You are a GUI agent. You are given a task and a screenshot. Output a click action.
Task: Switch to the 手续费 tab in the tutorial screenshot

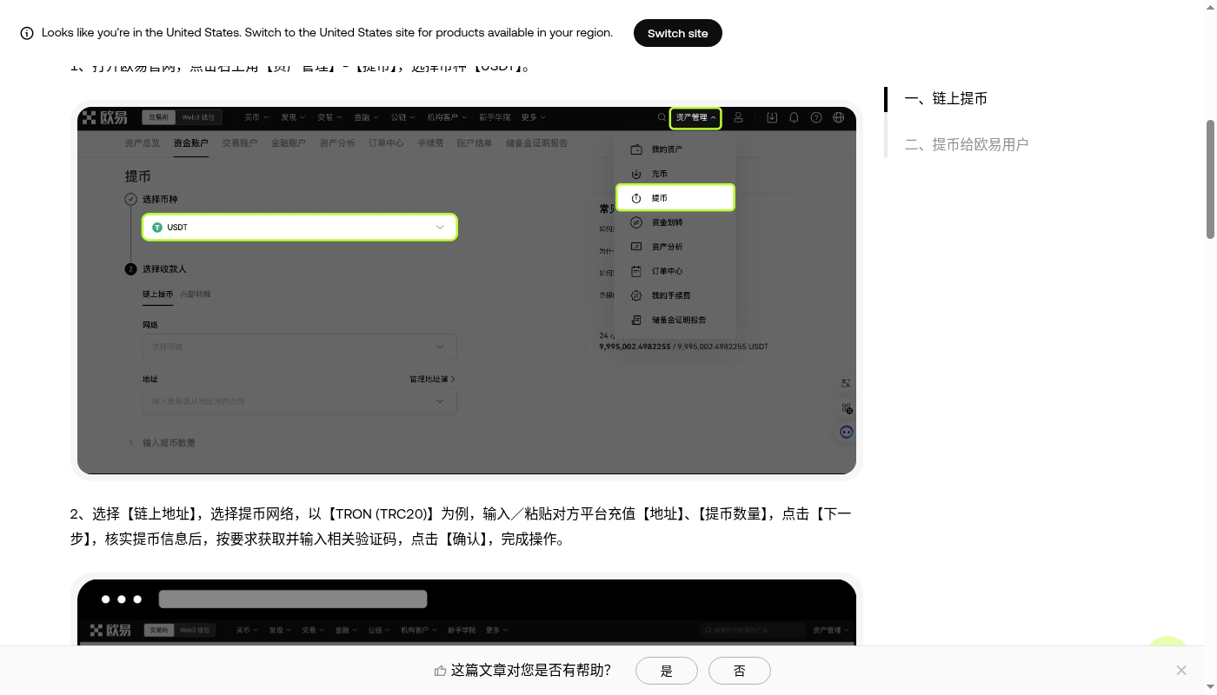click(430, 142)
